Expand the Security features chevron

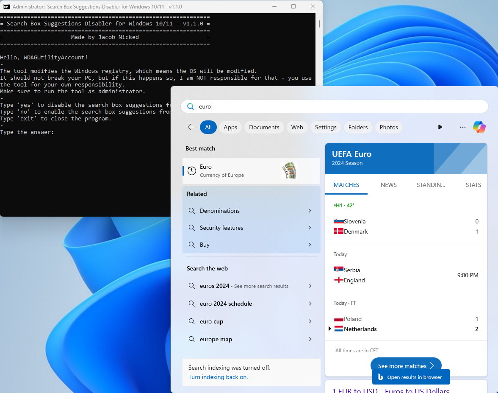click(310, 228)
